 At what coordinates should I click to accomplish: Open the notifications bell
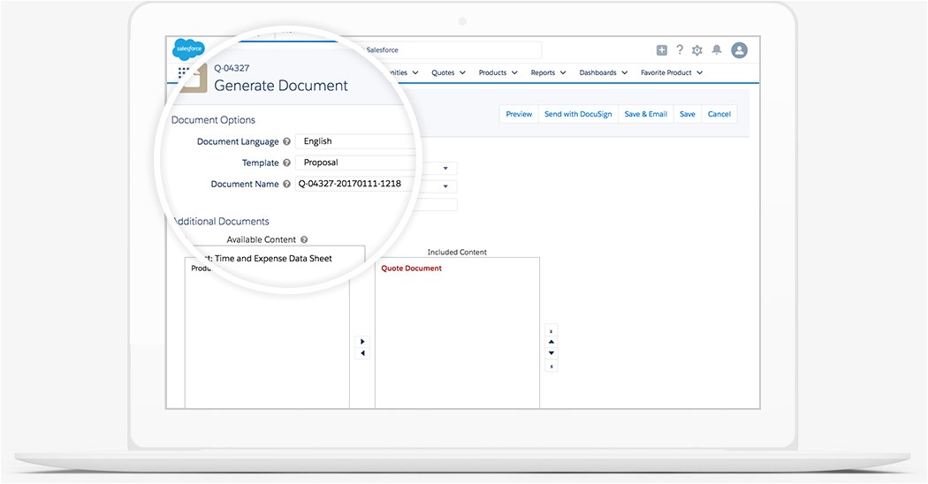[718, 50]
